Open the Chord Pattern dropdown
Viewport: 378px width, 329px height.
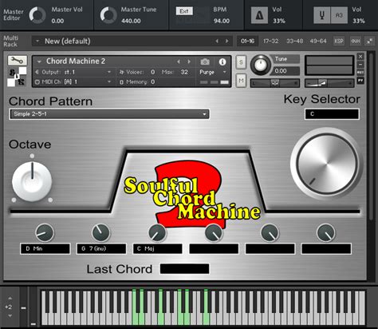point(109,114)
